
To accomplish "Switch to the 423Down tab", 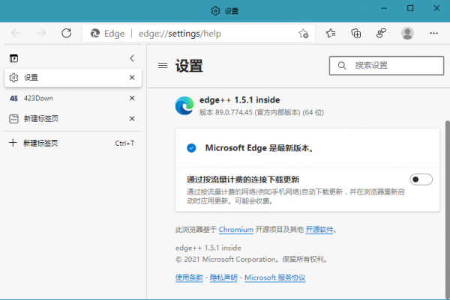I will pyautogui.click(x=37, y=98).
